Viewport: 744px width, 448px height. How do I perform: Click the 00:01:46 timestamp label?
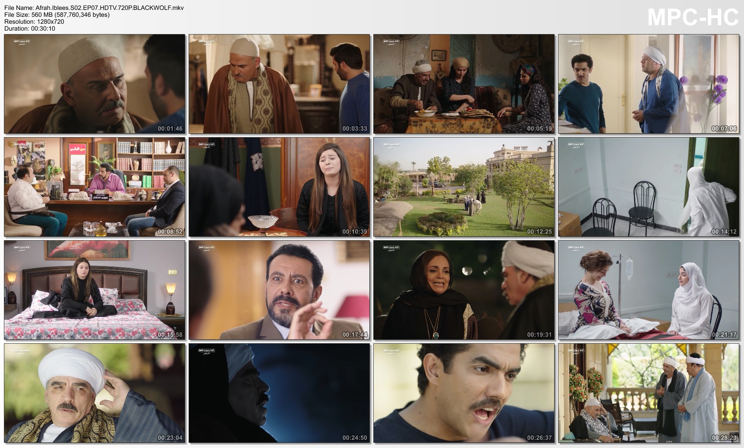tap(170, 128)
